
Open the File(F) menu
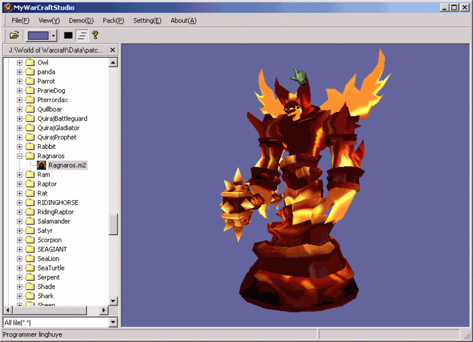pos(21,21)
